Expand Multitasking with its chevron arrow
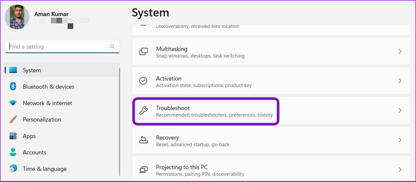The width and height of the screenshot is (416, 182). coord(400,51)
